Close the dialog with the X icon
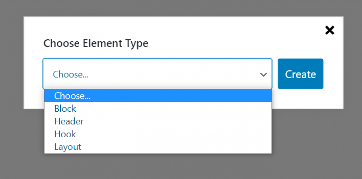362x179 pixels. coord(330,30)
